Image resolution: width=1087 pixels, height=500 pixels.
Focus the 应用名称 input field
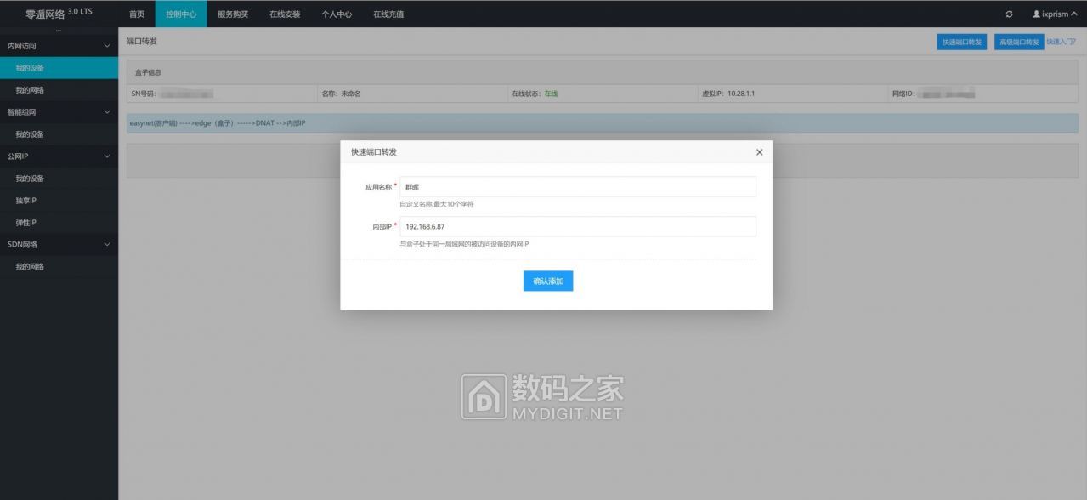tap(578, 187)
